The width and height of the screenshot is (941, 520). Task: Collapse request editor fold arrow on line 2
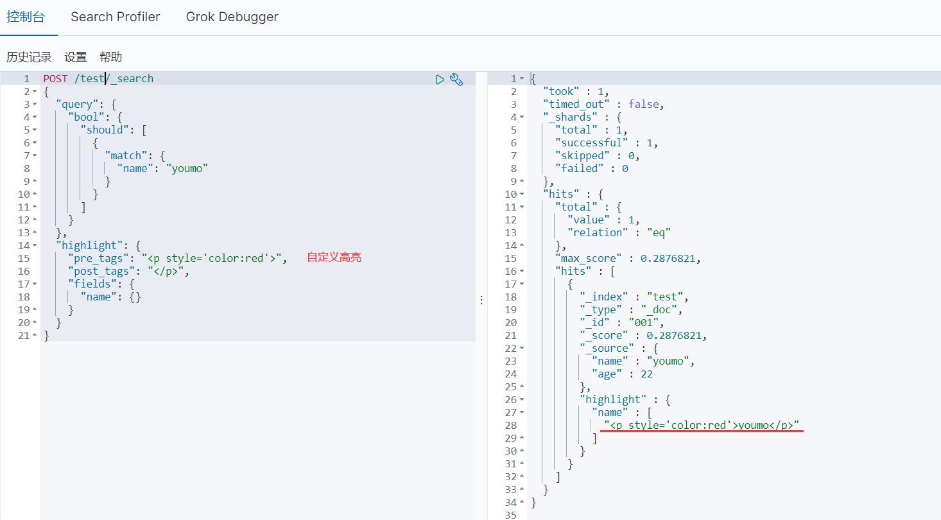(x=35, y=92)
